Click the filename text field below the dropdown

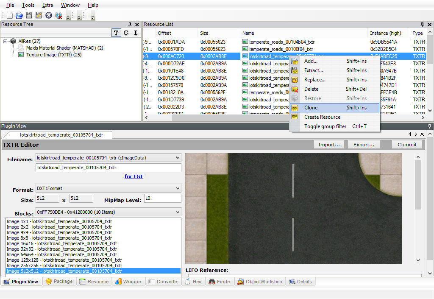[108, 168]
